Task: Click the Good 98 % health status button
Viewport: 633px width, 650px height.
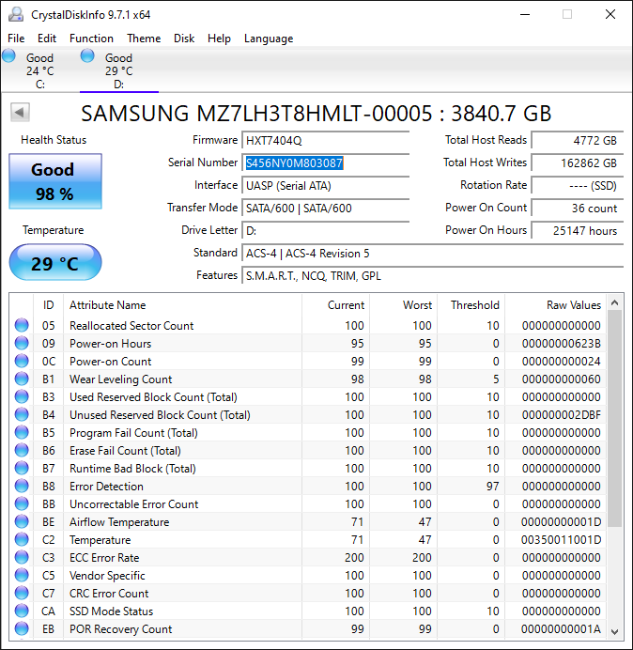Action: [55, 181]
